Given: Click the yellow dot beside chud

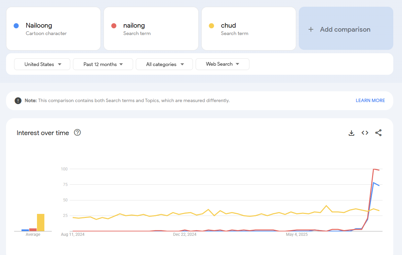Looking at the screenshot, I should (x=211, y=26).
